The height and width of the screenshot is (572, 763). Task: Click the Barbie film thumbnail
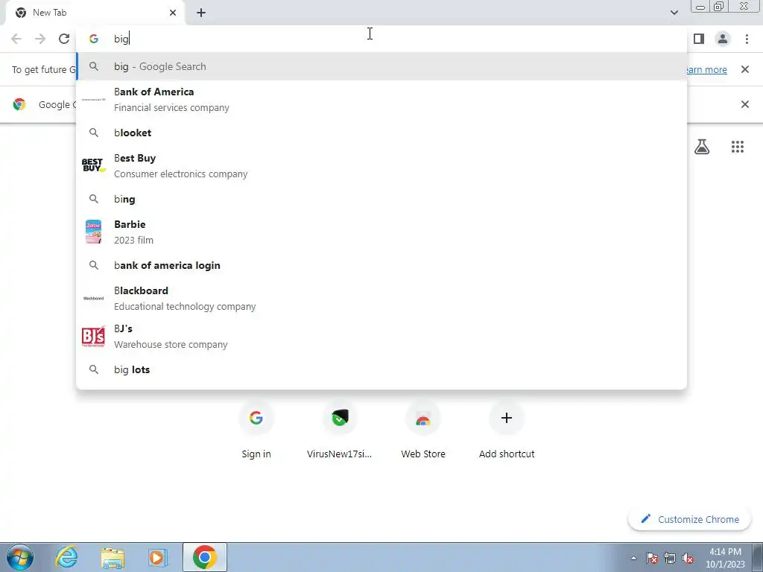(x=93, y=232)
